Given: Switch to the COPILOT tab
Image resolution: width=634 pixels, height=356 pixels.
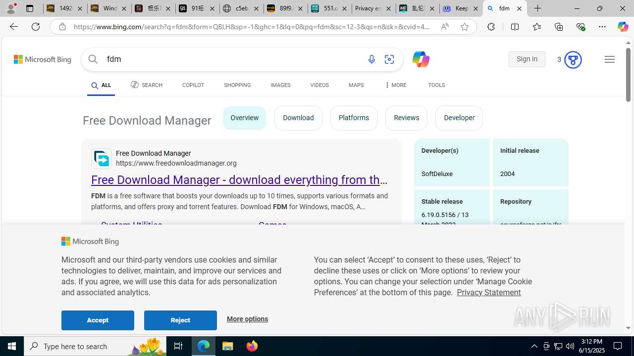Looking at the screenshot, I should pos(193,85).
